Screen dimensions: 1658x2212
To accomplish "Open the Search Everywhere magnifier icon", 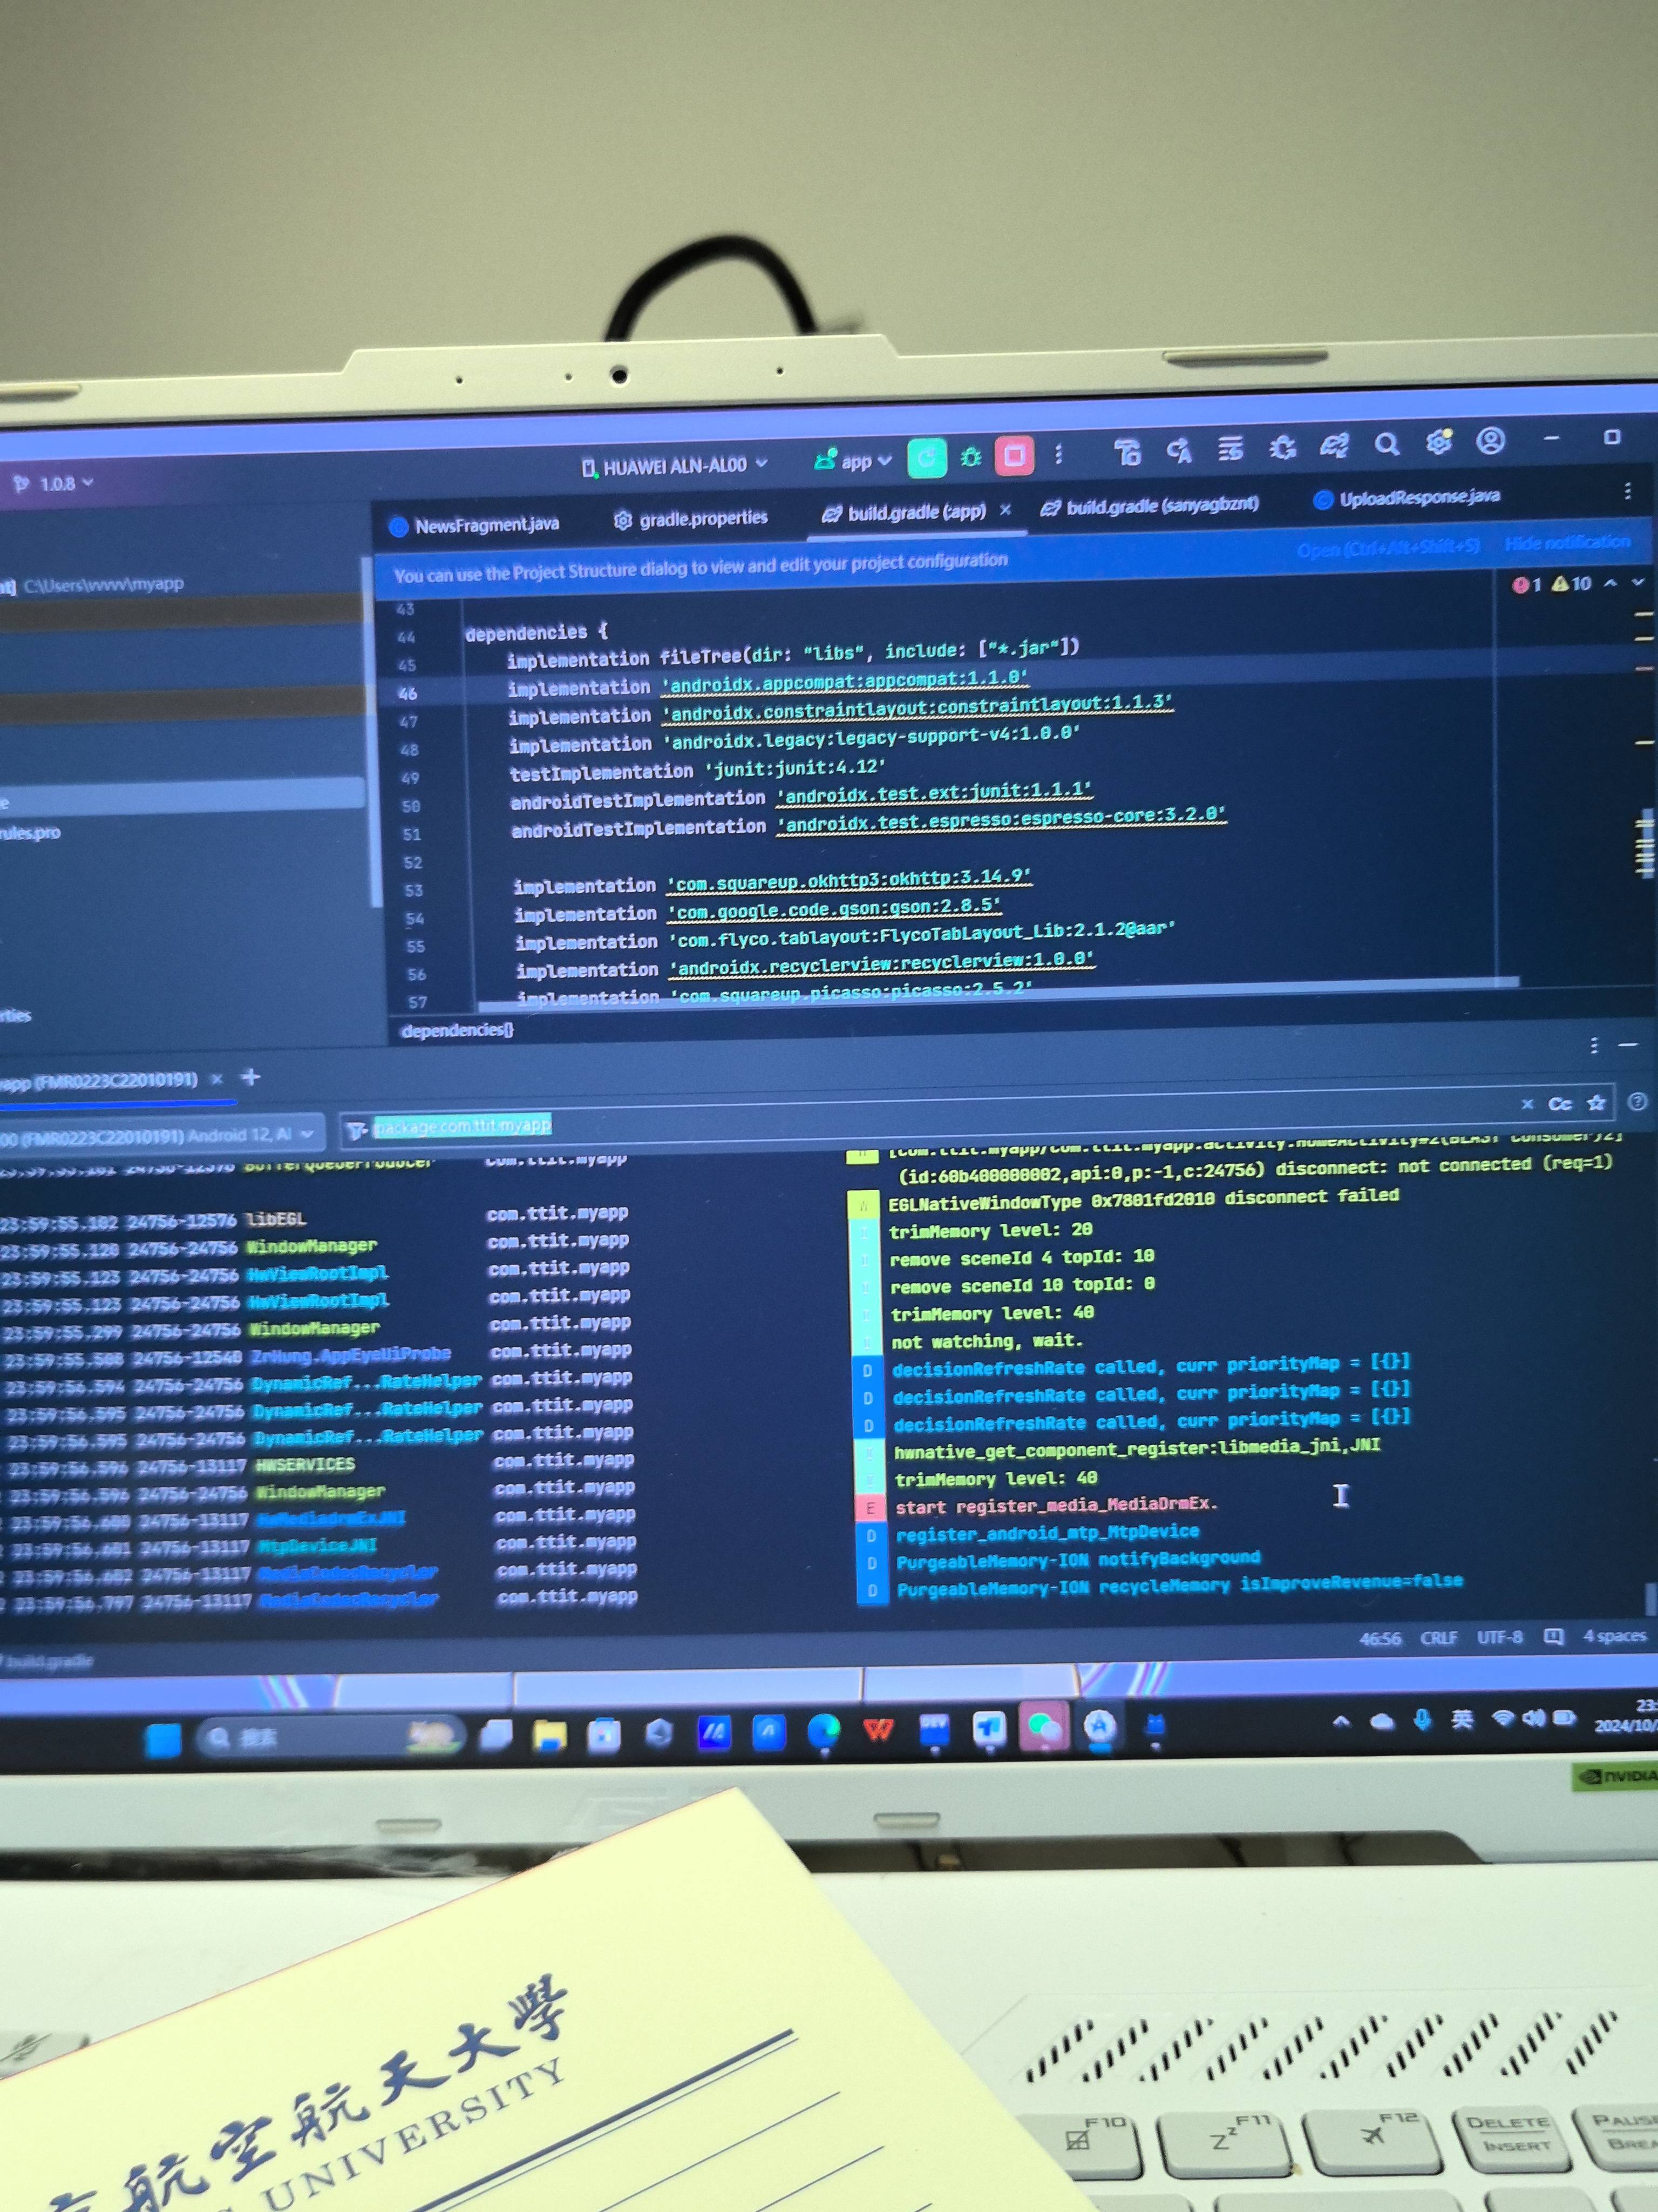I will (1386, 444).
